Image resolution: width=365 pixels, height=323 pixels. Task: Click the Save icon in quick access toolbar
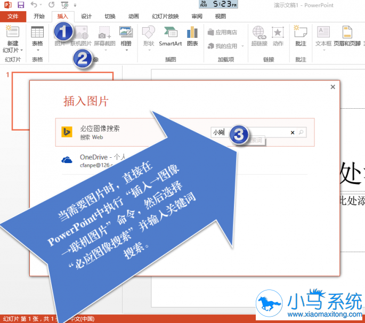tap(21, 5)
